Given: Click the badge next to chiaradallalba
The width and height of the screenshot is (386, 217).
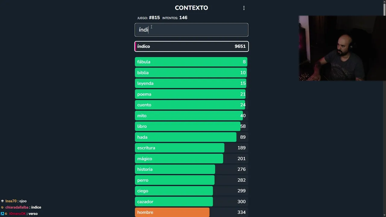Looking at the screenshot, I should (2, 207).
